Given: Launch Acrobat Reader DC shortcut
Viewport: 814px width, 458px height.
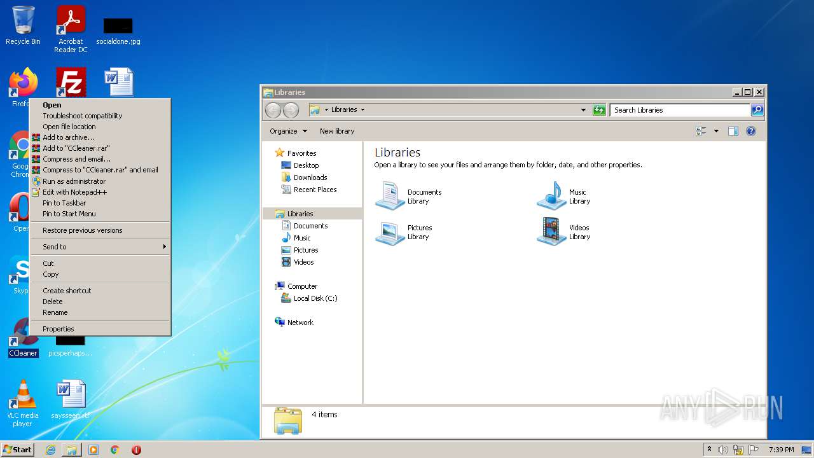Looking at the screenshot, I should click(x=71, y=29).
